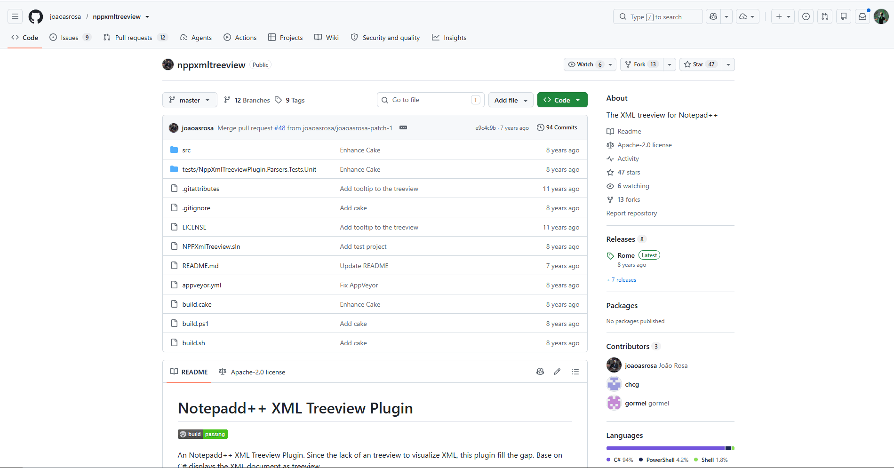
Task: Click PowerShell 4.2% language legend
Action: (663, 460)
